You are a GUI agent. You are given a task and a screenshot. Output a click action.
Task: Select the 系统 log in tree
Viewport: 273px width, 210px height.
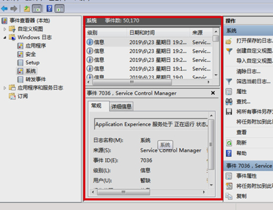(x=31, y=71)
